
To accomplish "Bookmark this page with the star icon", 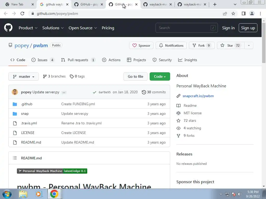I will pos(233,13).
